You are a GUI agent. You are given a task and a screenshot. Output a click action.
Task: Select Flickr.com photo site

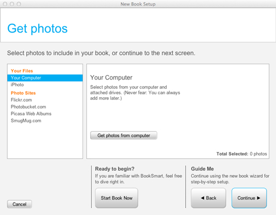21,100
